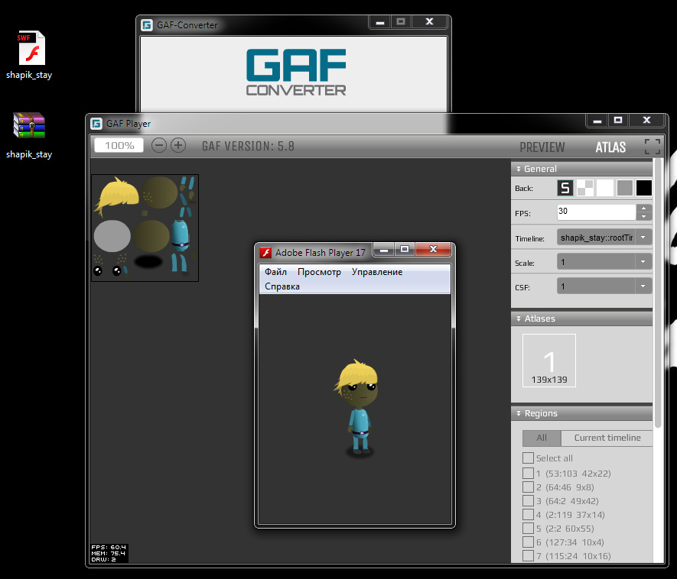Toggle fullscreen mode icon in GAF Player
Image resolution: width=677 pixels, height=579 pixels.
point(652,147)
